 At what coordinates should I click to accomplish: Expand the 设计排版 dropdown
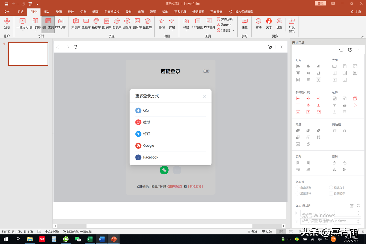coord(35,31)
